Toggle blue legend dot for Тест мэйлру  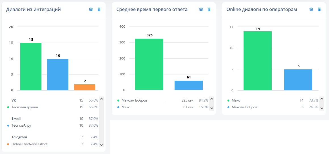pos(8,126)
